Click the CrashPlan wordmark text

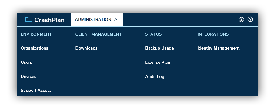[x=49, y=20]
